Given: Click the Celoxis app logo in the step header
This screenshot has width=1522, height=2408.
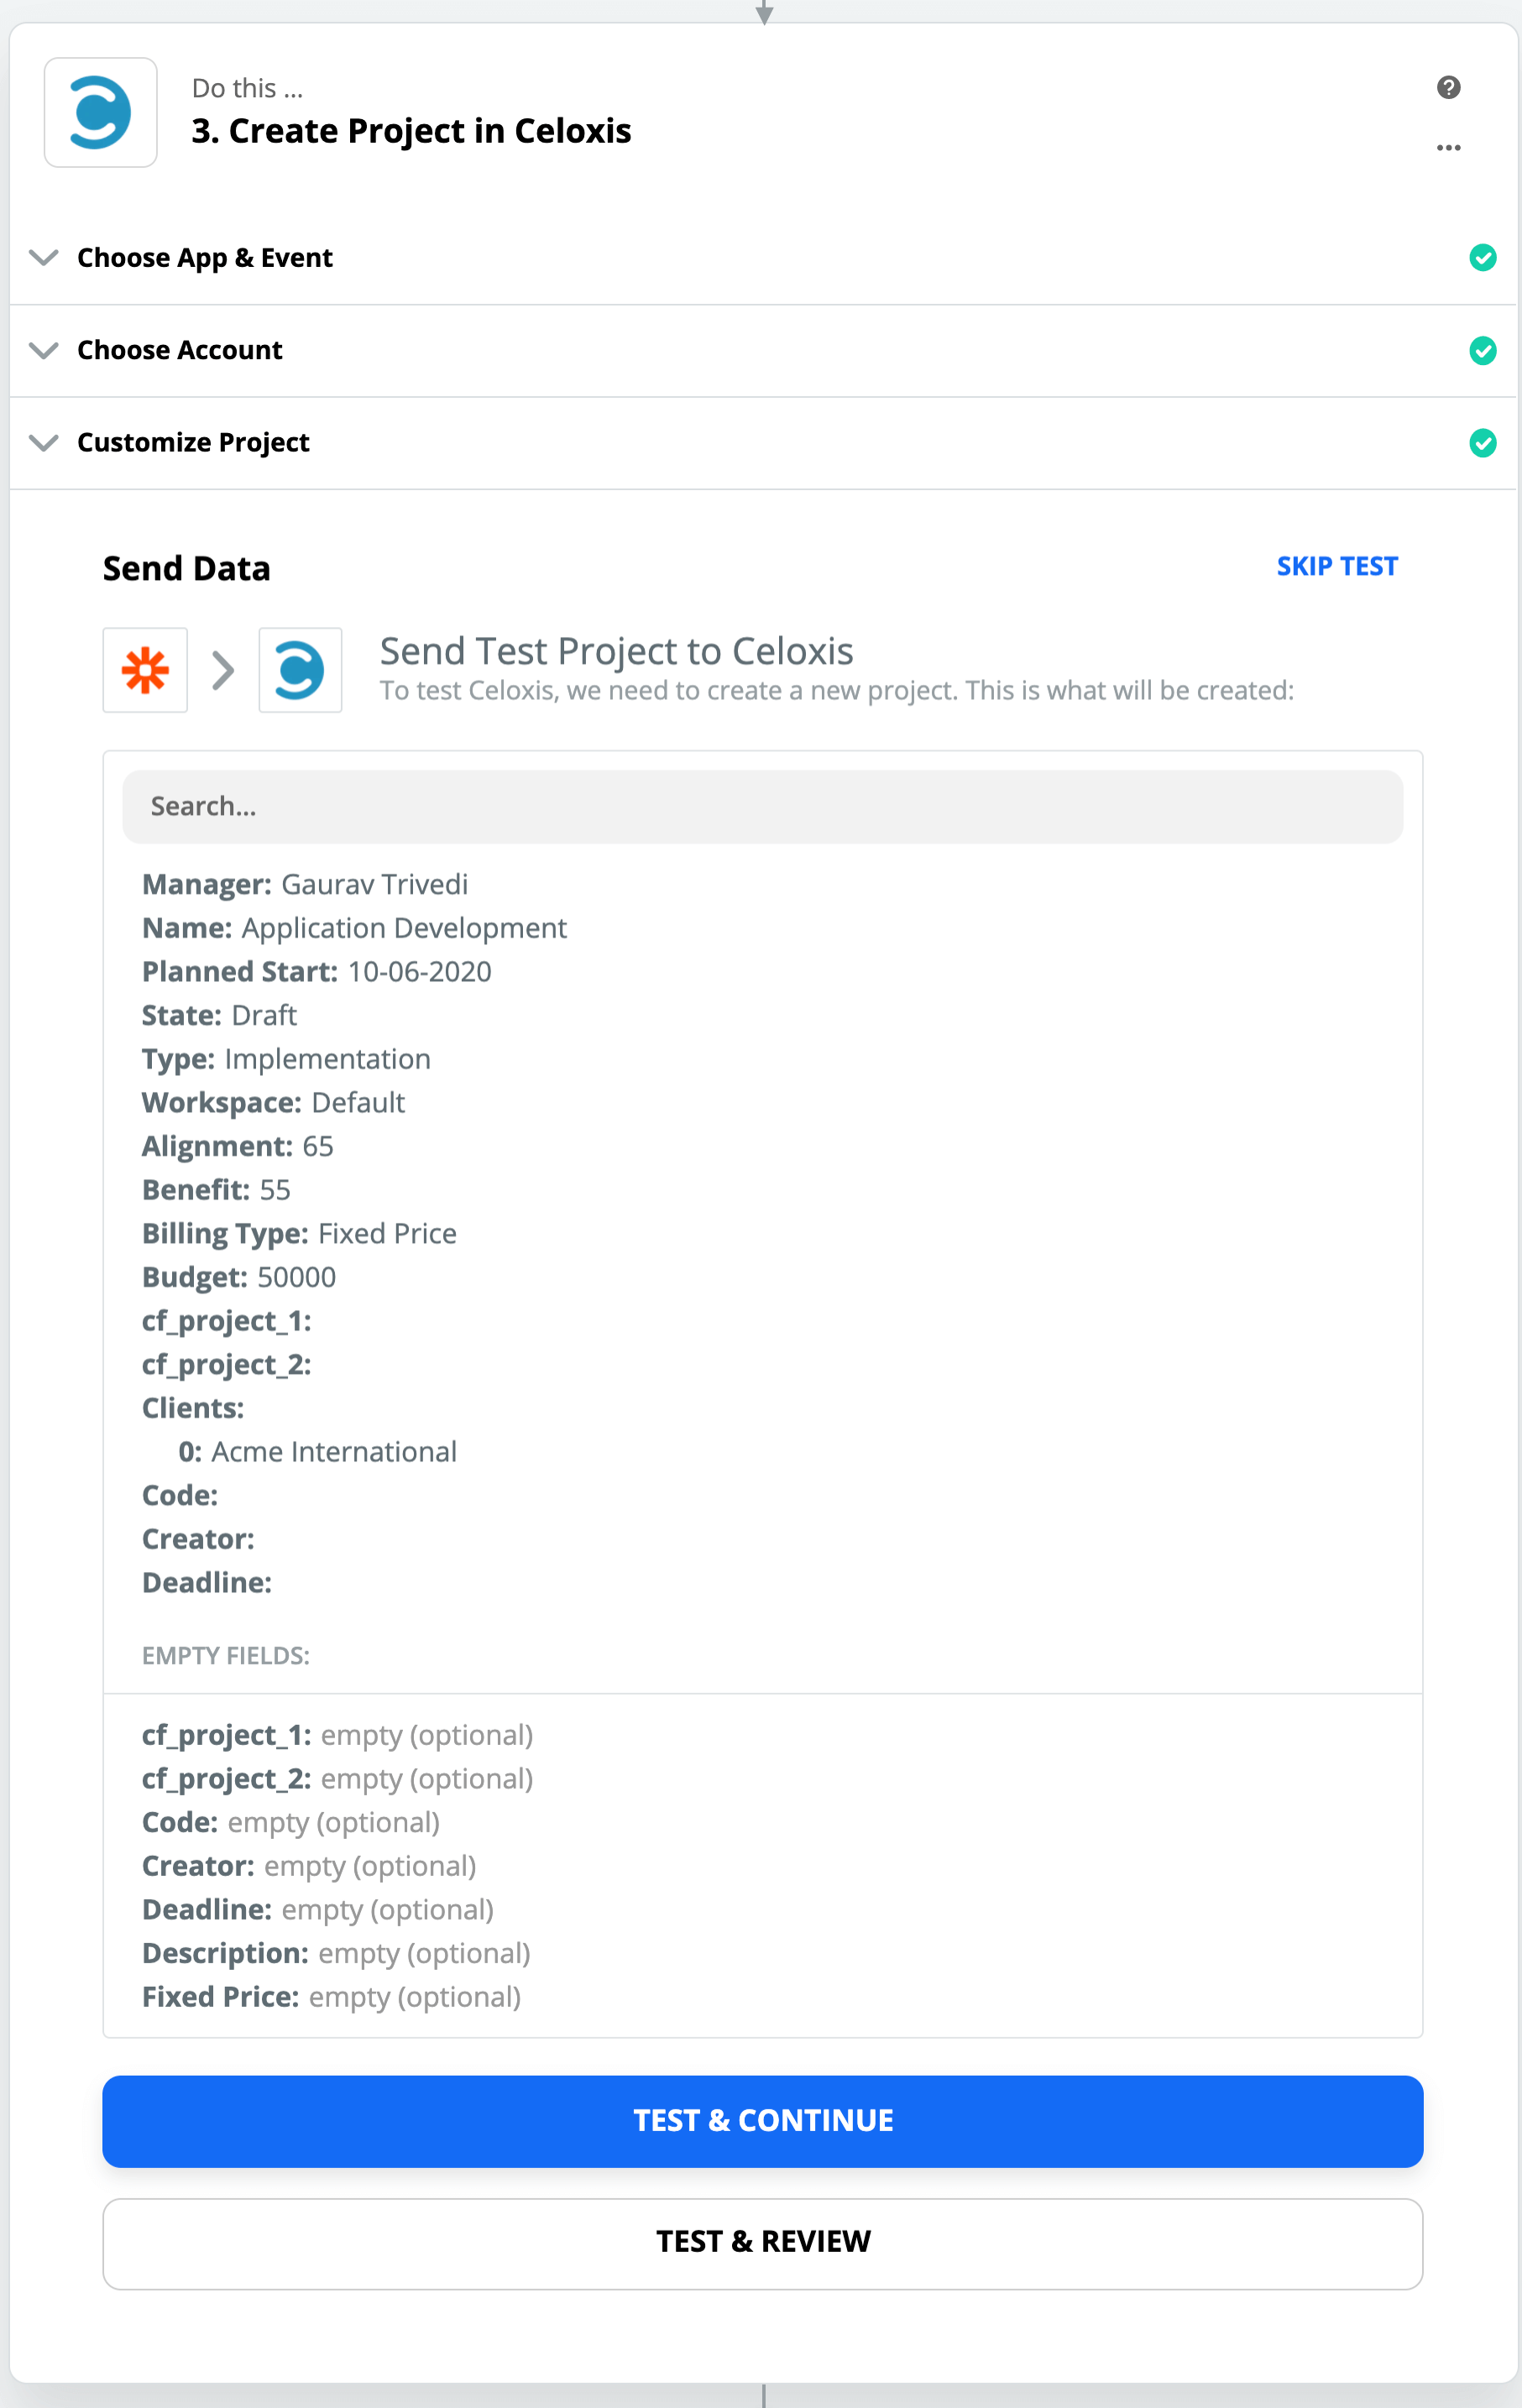Looking at the screenshot, I should click(x=100, y=112).
